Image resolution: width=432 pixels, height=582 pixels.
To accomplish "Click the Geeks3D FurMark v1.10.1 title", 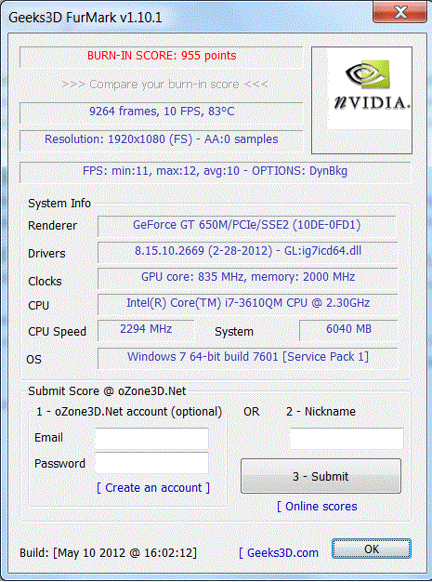I will [x=85, y=18].
